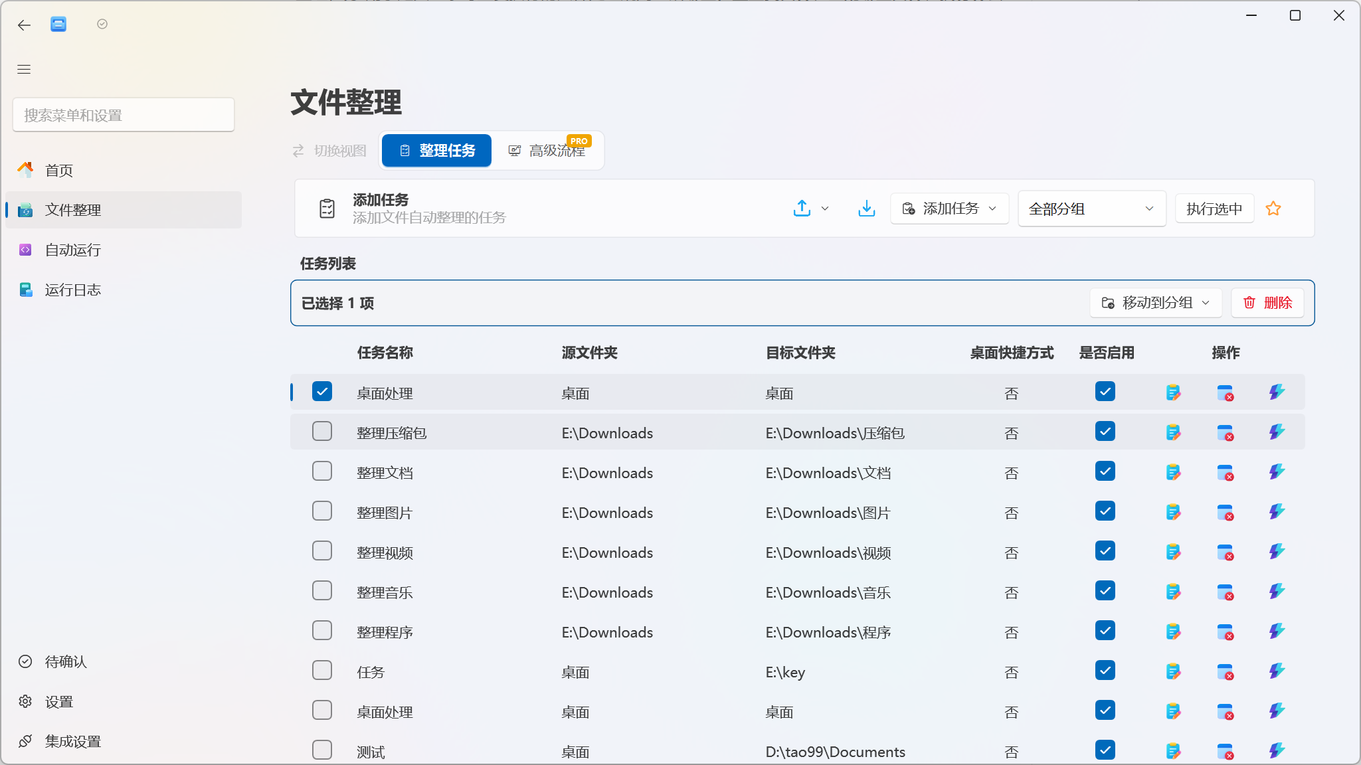Click the delete icon for 整理文档 task
This screenshot has width=1361, height=765.
click(1225, 472)
